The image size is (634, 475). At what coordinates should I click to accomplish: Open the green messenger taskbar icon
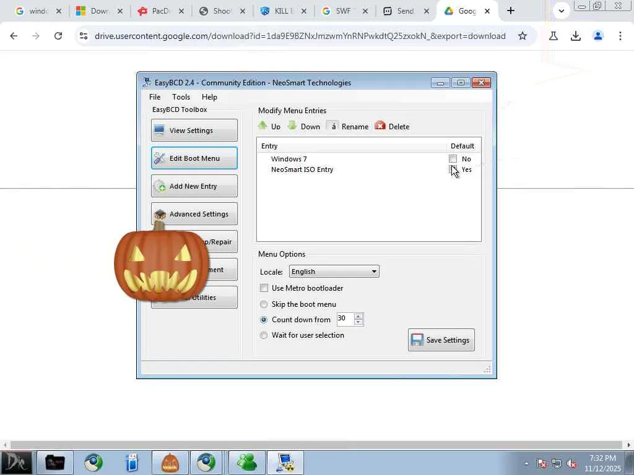(x=247, y=463)
